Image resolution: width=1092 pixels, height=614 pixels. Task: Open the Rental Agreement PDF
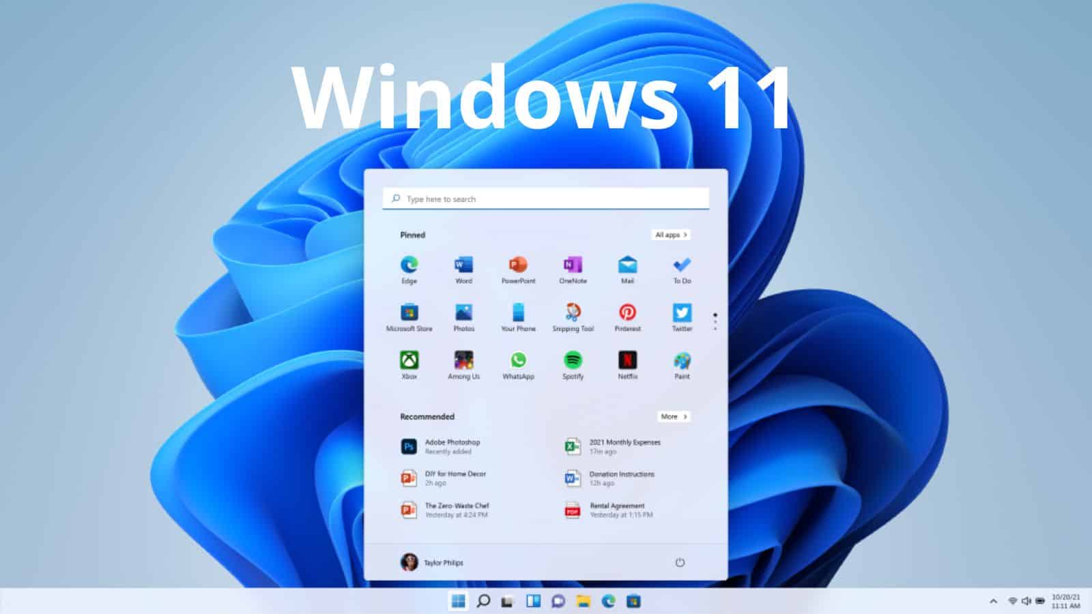pyautogui.click(x=608, y=510)
